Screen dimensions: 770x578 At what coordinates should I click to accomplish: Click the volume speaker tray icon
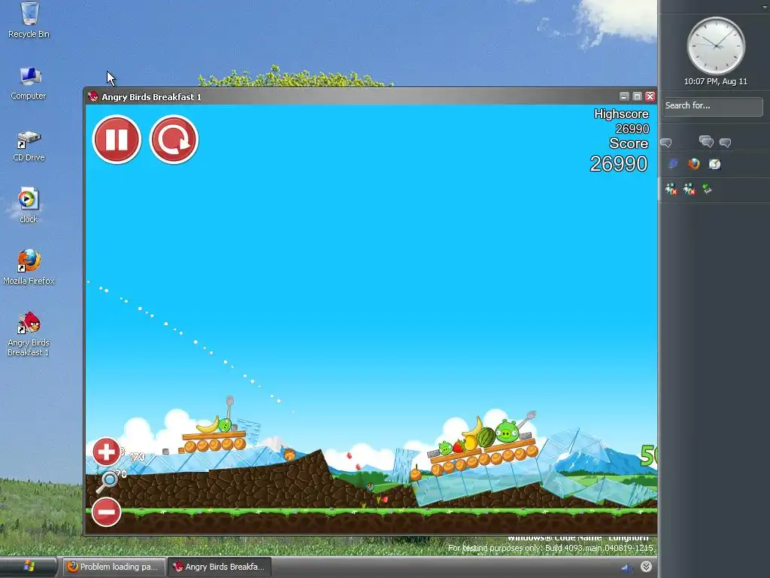click(x=626, y=567)
